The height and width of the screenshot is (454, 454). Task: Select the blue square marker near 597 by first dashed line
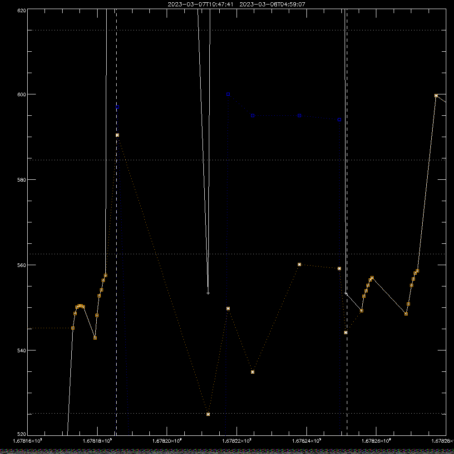[117, 107]
